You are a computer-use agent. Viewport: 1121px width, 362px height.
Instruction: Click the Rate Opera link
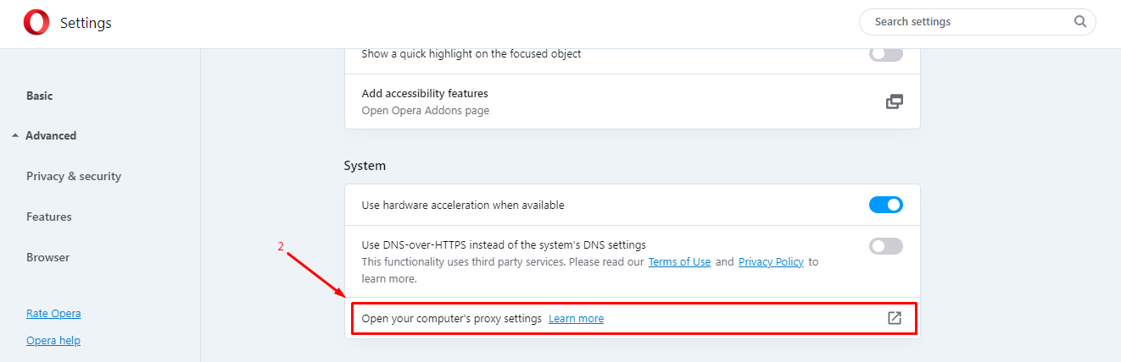(53, 313)
